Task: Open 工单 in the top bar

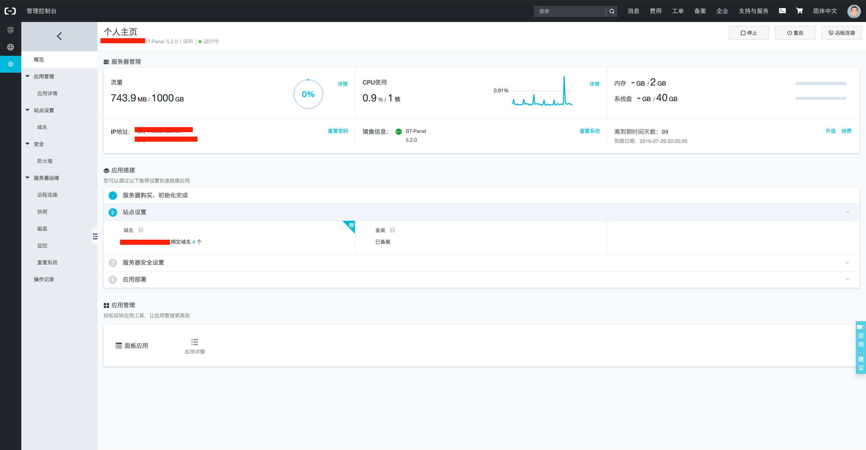Action: (678, 11)
